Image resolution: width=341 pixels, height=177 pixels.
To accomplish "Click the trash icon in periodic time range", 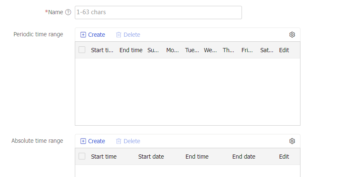I will click(119, 35).
